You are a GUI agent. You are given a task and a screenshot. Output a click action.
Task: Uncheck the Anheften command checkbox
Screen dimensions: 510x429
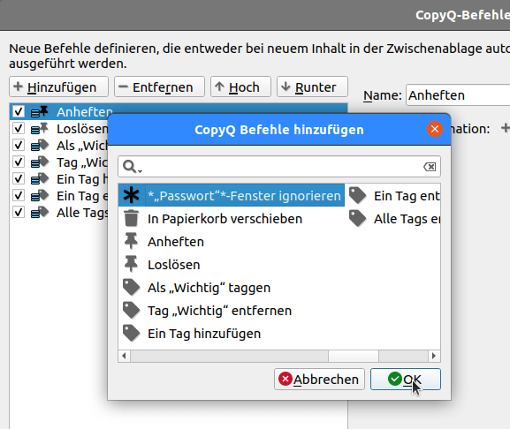coord(19,111)
